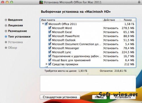This screenshot has width=142, height=103.
Task: Click the blue bullet beside Тип установки
Action: click(6, 37)
